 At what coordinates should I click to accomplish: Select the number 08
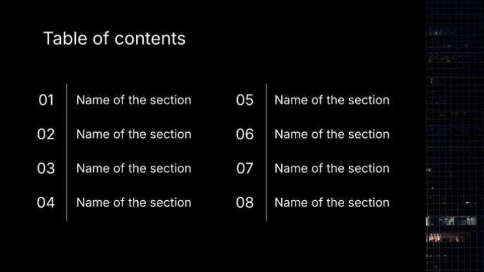click(x=245, y=203)
